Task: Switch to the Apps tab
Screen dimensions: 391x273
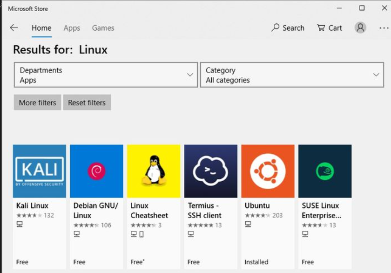Action: (72, 28)
